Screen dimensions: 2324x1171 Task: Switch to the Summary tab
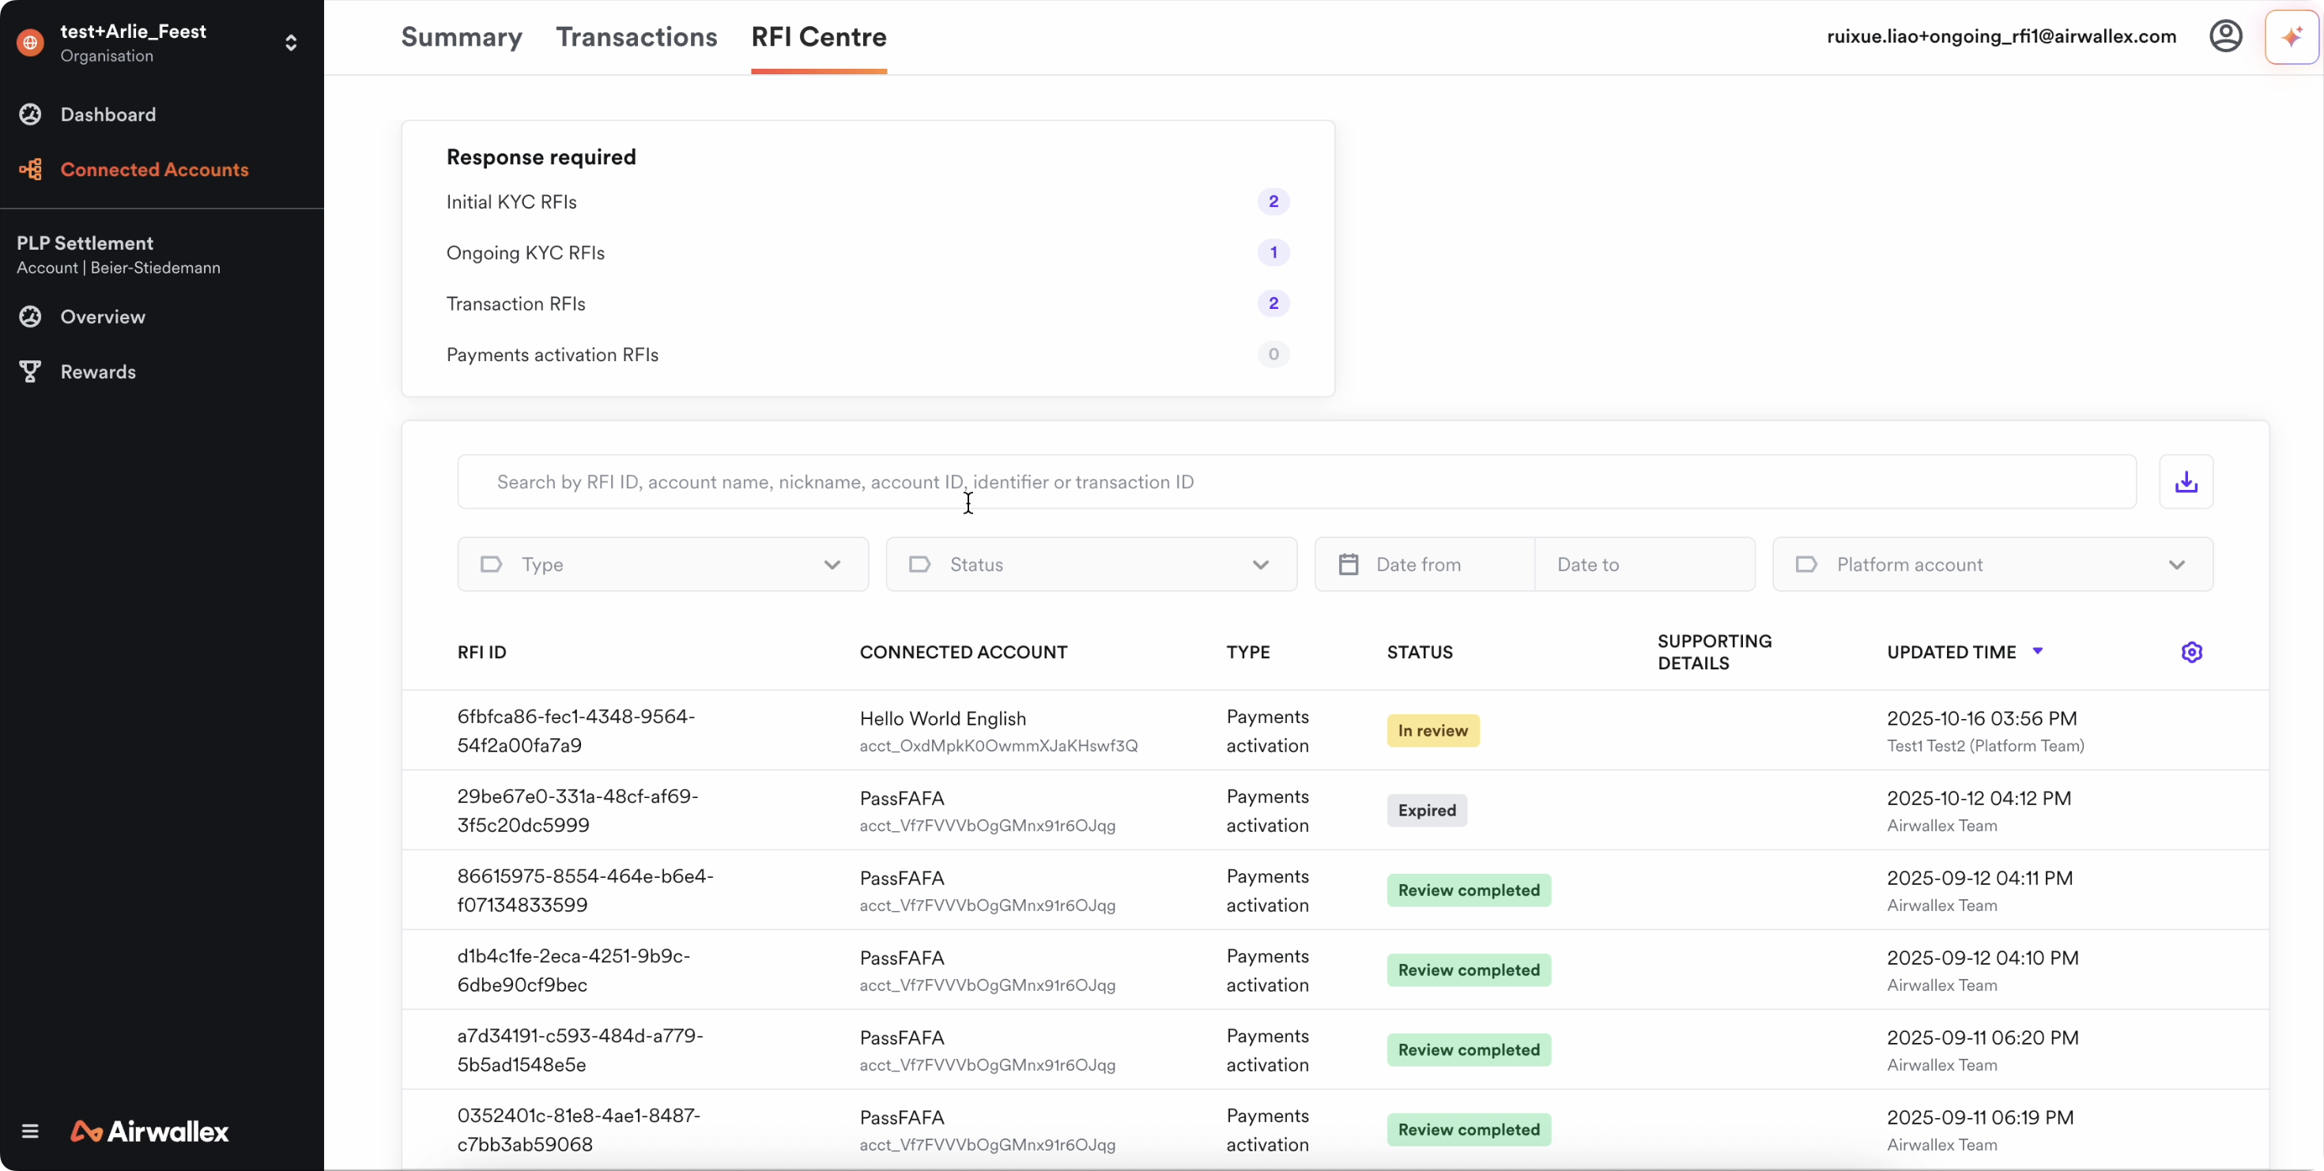click(461, 37)
